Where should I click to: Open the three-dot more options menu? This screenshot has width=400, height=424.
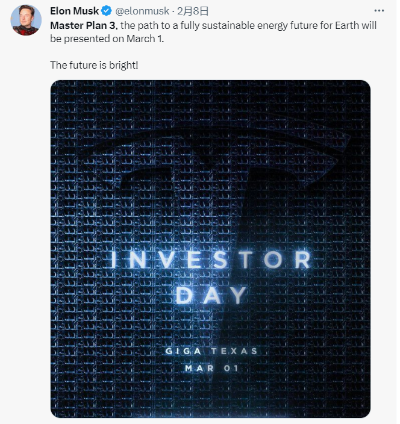click(379, 11)
